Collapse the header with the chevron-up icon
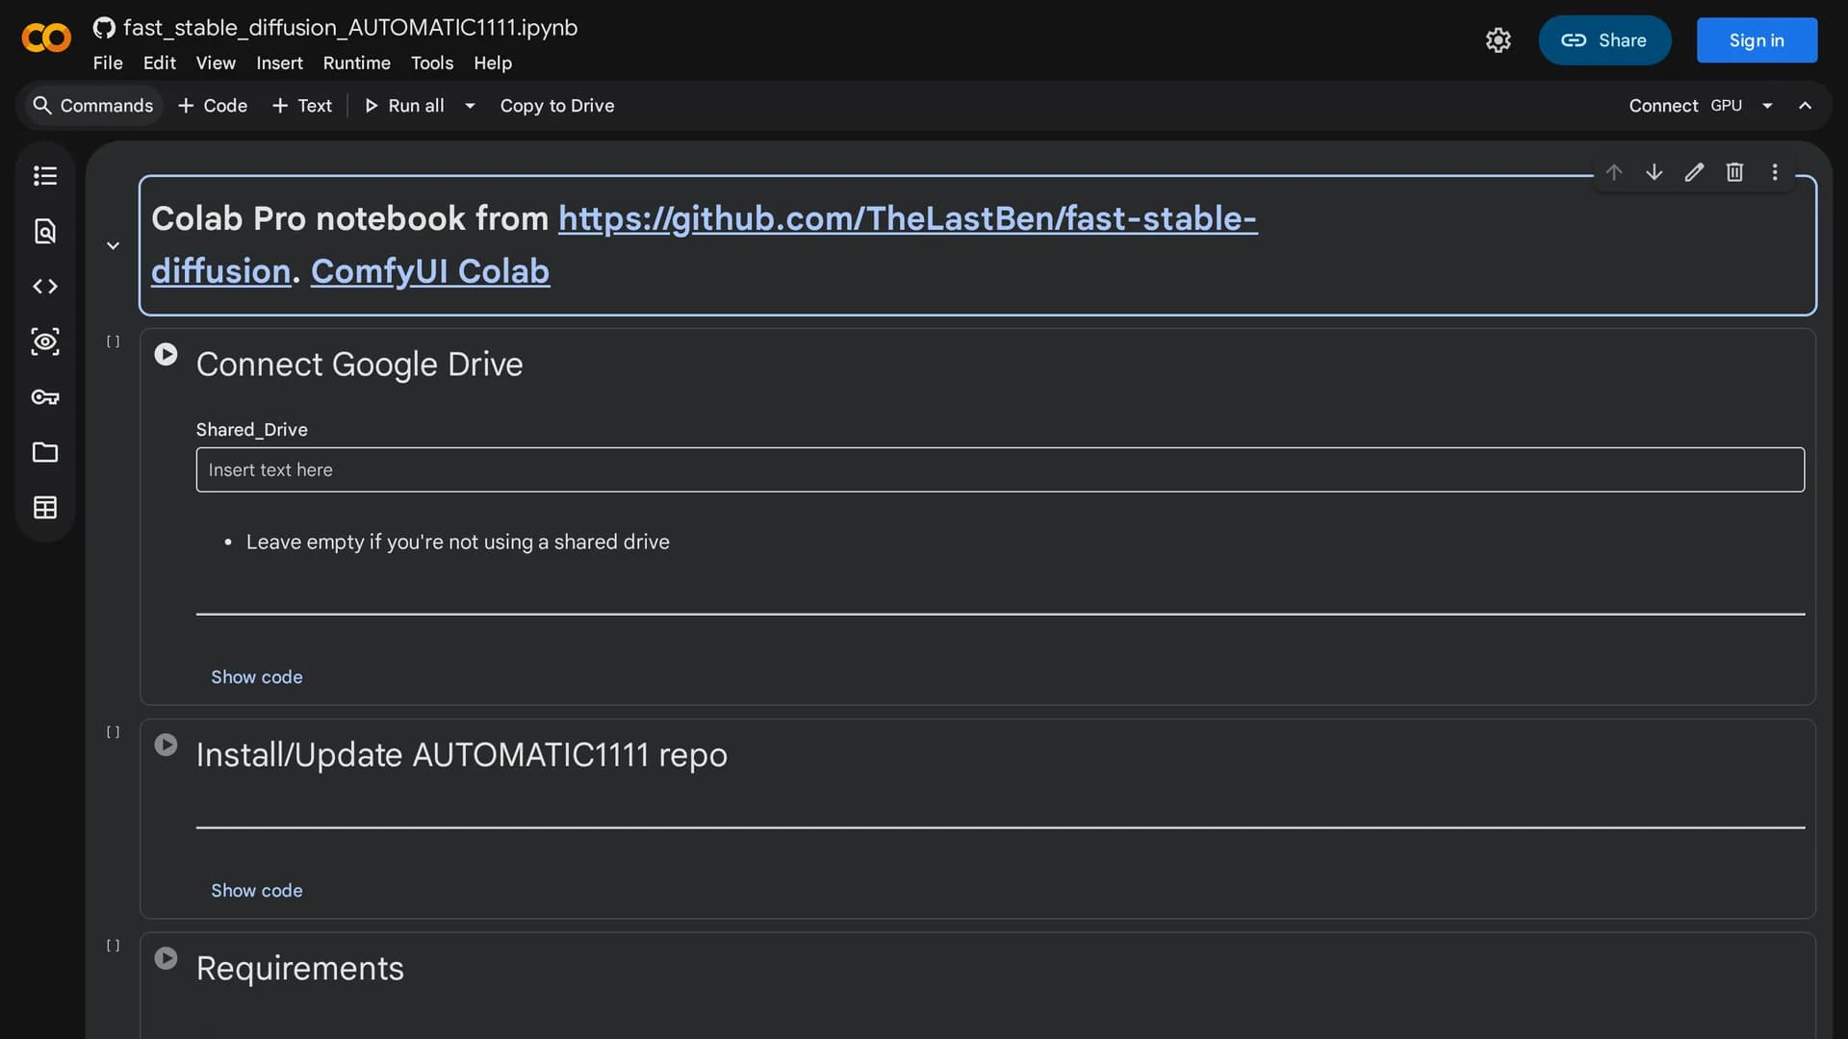 tap(1806, 106)
